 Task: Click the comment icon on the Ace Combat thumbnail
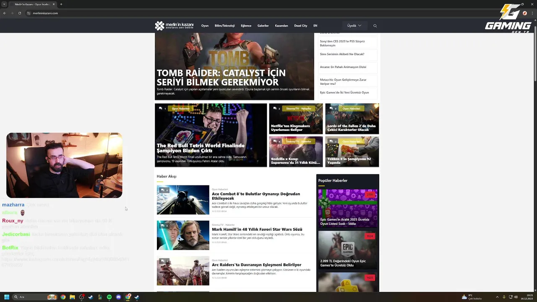tap(163, 190)
